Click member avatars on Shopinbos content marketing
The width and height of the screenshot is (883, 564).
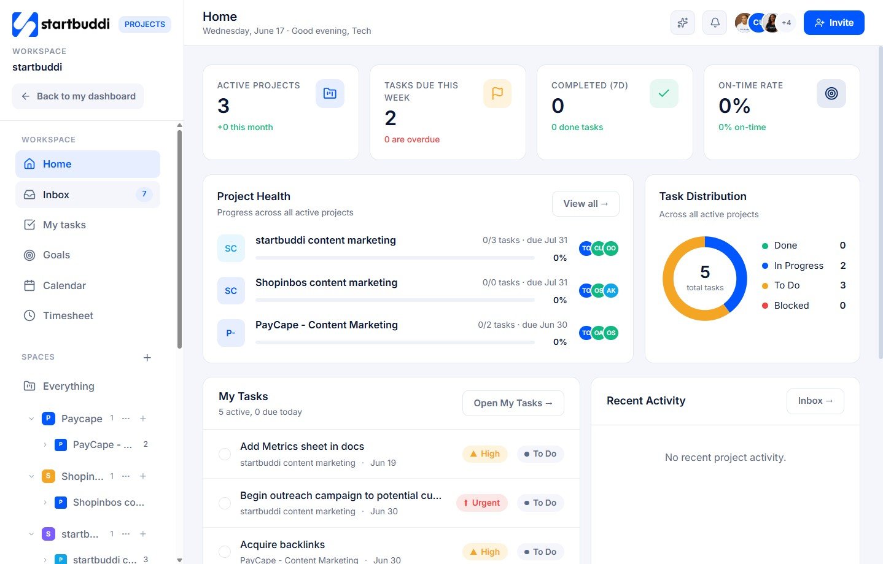pos(599,290)
